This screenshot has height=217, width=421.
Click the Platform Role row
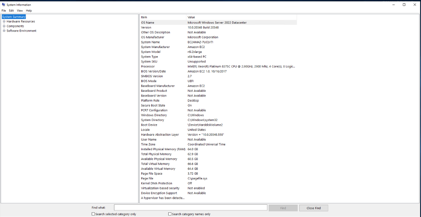coord(218,101)
